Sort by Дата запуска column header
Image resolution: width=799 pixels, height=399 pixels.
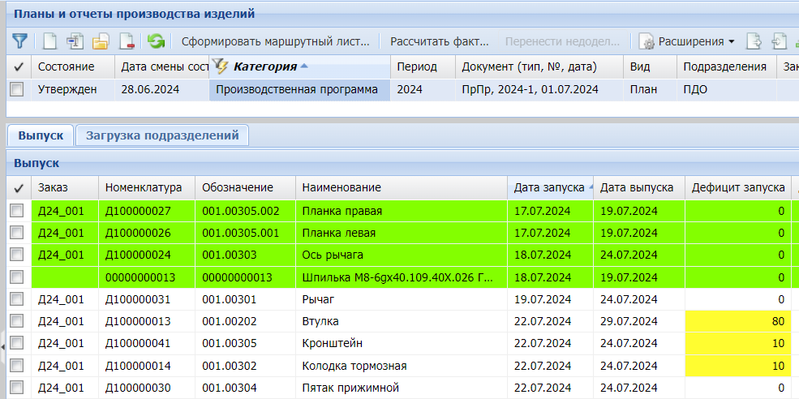(549, 187)
